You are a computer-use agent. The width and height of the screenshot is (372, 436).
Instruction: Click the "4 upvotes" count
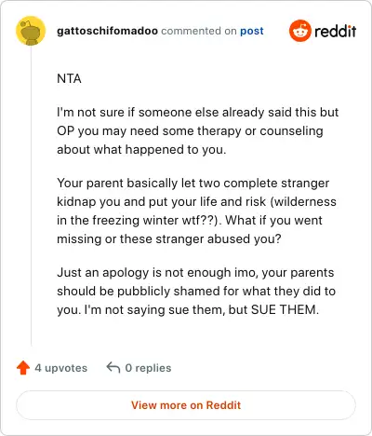coord(61,368)
